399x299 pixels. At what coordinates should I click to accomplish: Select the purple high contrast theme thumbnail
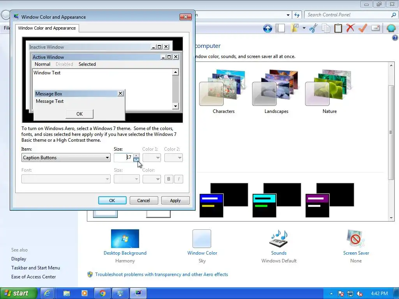(x=330, y=200)
